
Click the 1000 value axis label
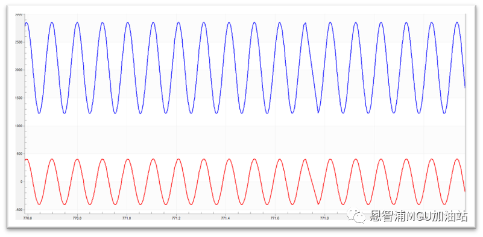click(x=19, y=126)
